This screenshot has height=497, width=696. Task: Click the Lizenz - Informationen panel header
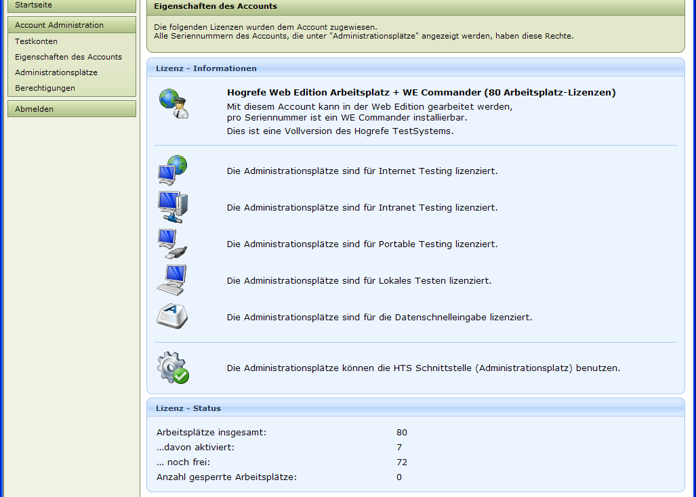click(206, 68)
